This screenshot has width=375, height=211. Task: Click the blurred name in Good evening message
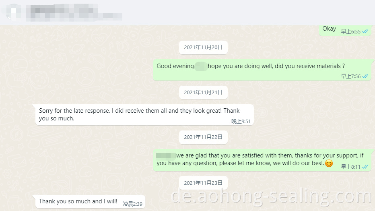click(201, 66)
